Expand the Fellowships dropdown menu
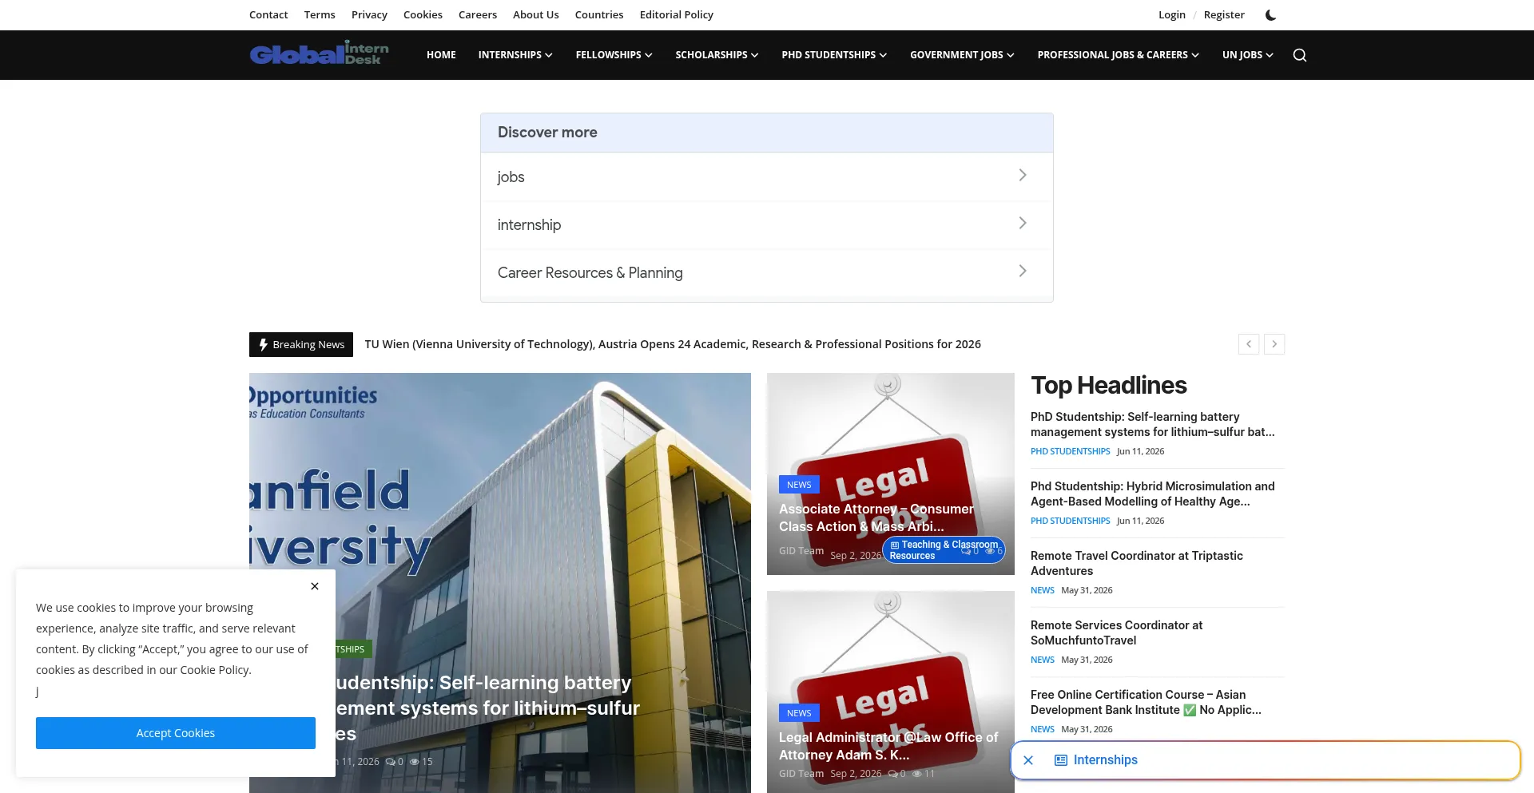Image resolution: width=1534 pixels, height=793 pixels. pos(614,55)
